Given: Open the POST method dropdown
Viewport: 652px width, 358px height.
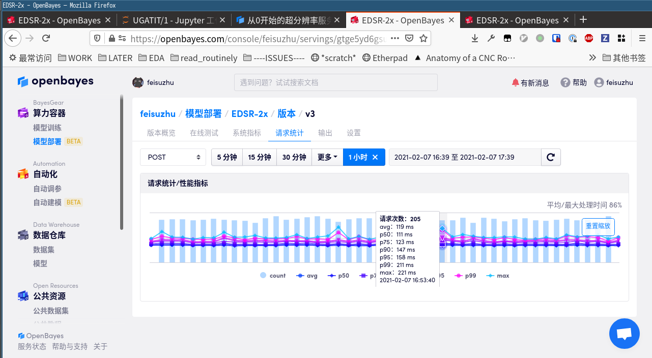Looking at the screenshot, I should pos(173,157).
